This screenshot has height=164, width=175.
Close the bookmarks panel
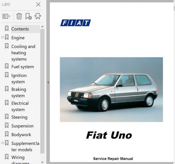click(38, 5)
